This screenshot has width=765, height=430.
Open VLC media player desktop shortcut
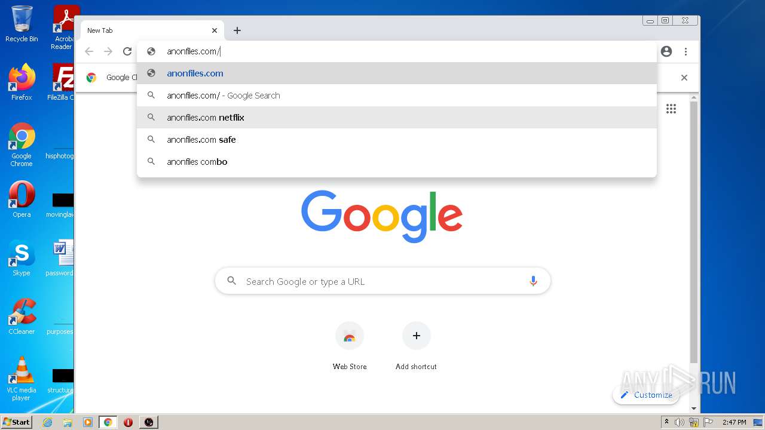(22, 379)
